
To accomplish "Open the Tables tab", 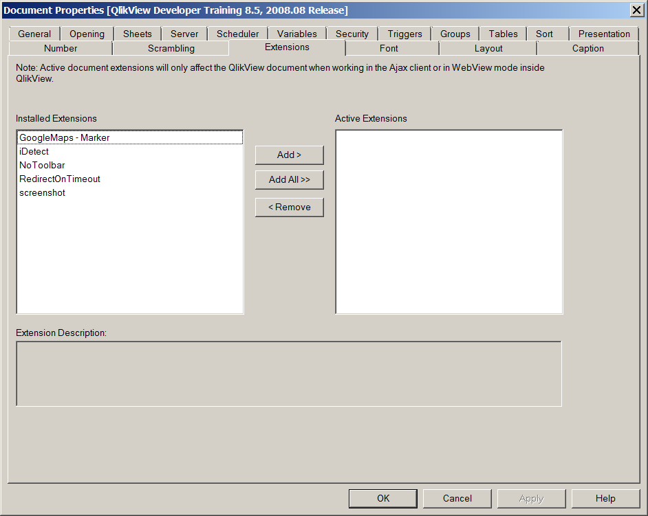I will coord(503,34).
